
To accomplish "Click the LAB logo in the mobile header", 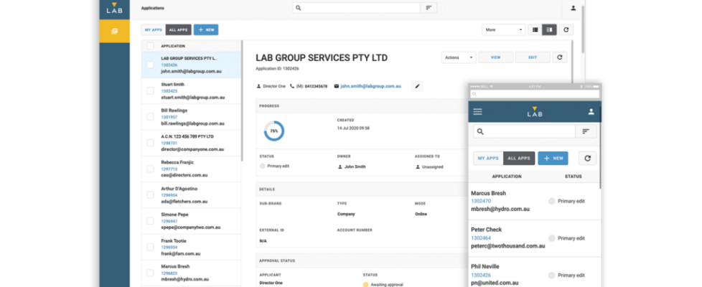I will 534,111.
